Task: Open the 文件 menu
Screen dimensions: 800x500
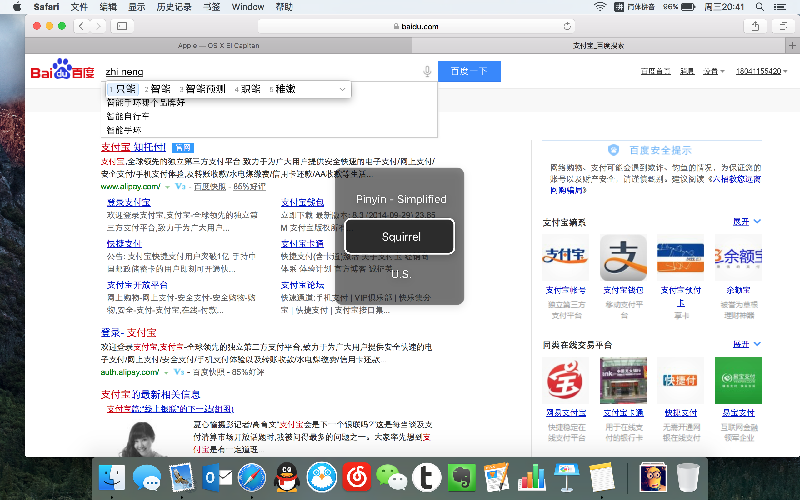Action: click(79, 7)
